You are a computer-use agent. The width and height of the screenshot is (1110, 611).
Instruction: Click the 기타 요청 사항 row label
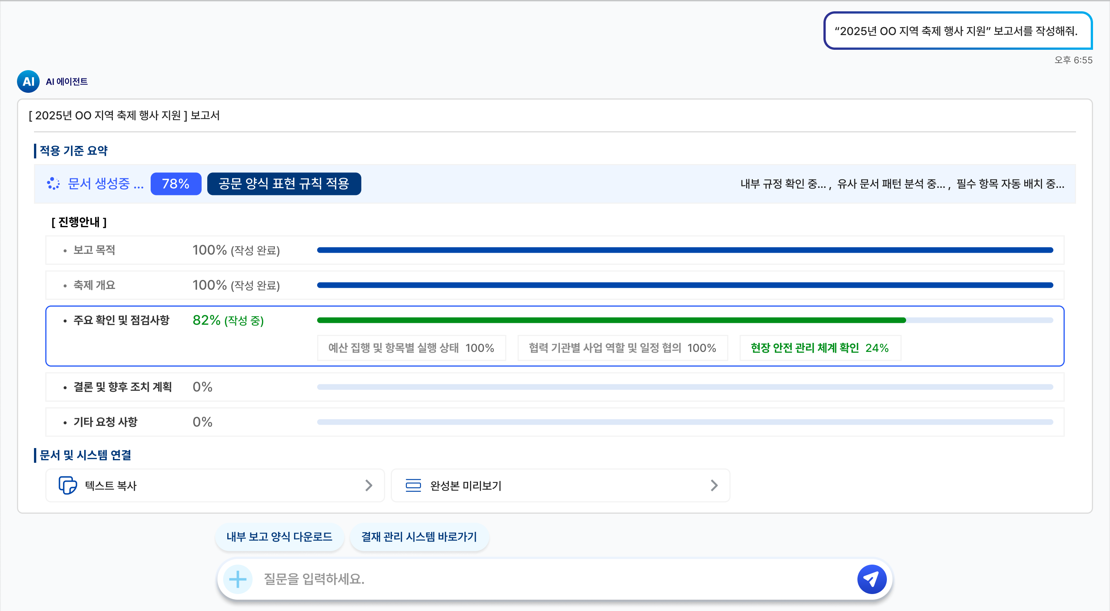click(106, 422)
